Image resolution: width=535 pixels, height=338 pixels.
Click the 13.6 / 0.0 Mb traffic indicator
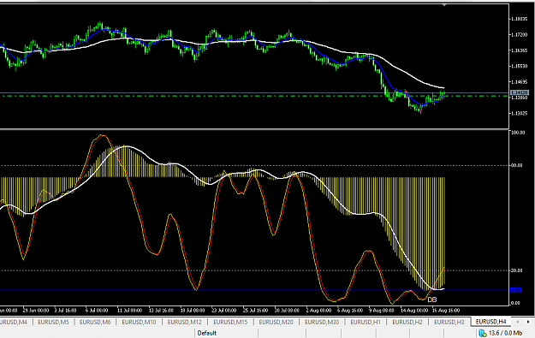pos(505,333)
